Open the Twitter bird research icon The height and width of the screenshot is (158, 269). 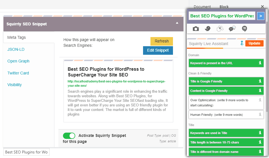tap(207, 29)
